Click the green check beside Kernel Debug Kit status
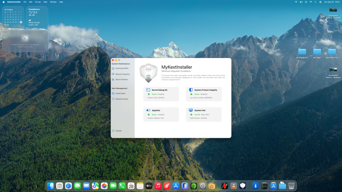Viewport: 342px width, 192px height. [149, 94]
